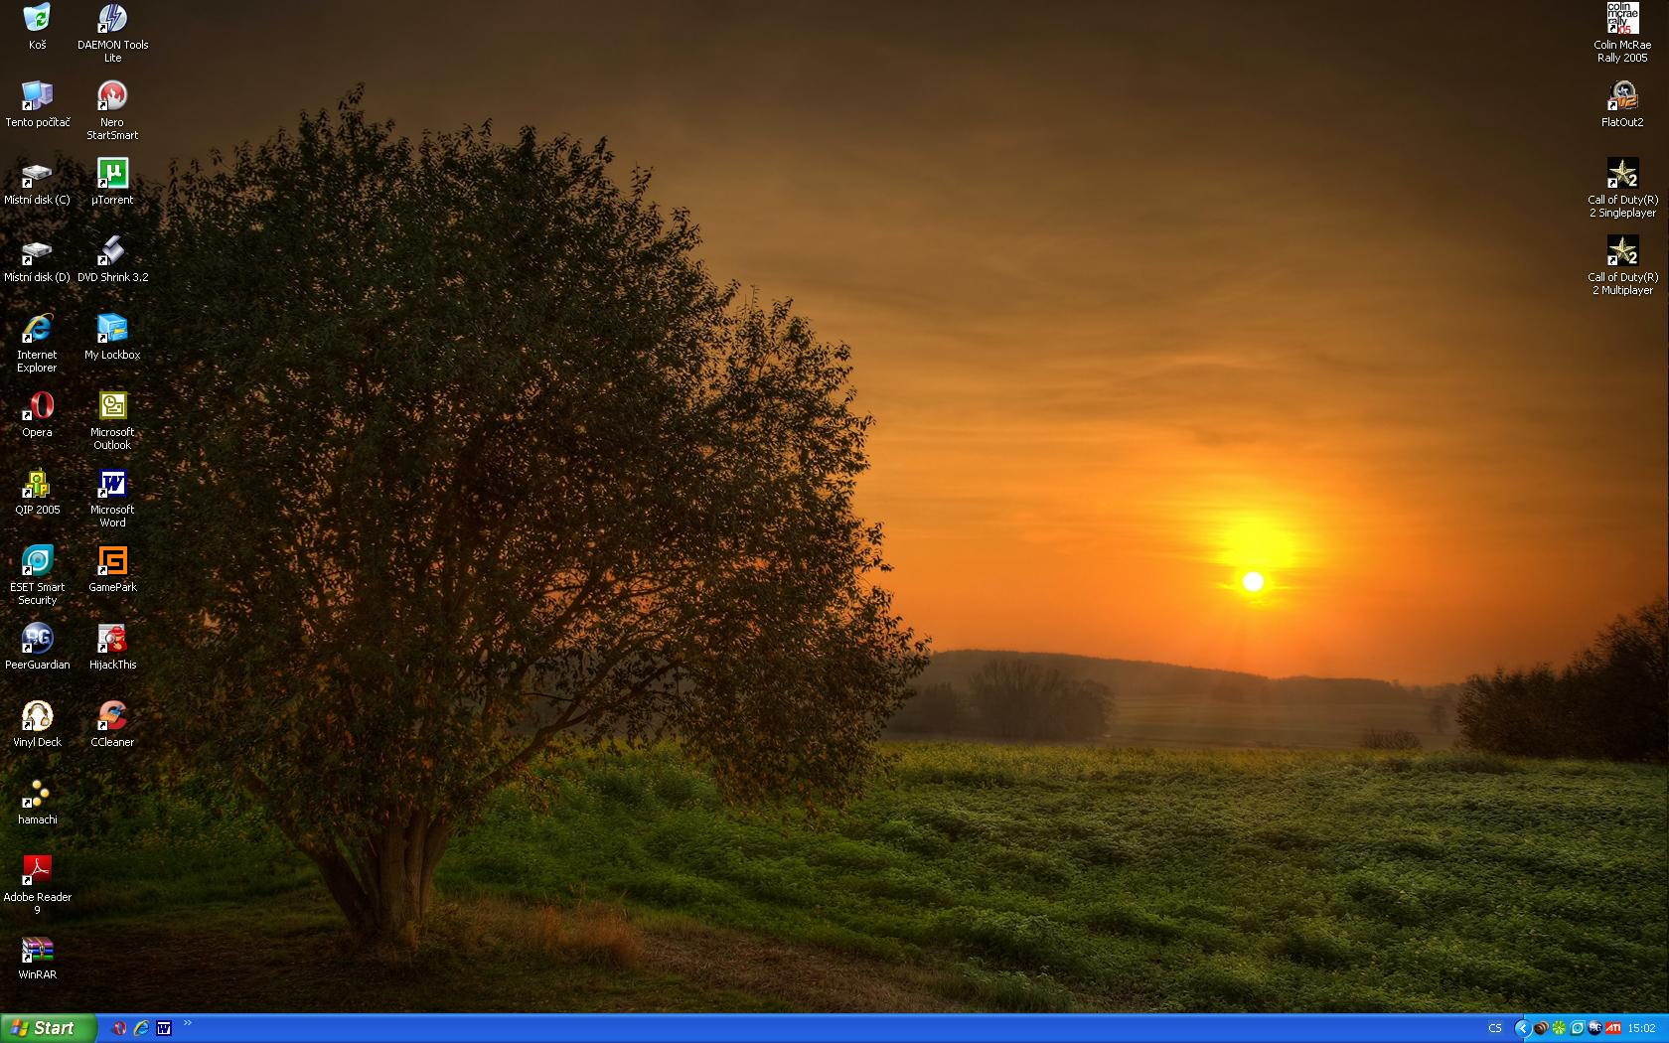
Task: Select the CCleaner desktop shortcut
Action: [112, 717]
